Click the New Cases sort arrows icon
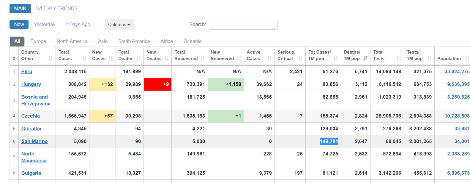470x183 pixels. 111,59
